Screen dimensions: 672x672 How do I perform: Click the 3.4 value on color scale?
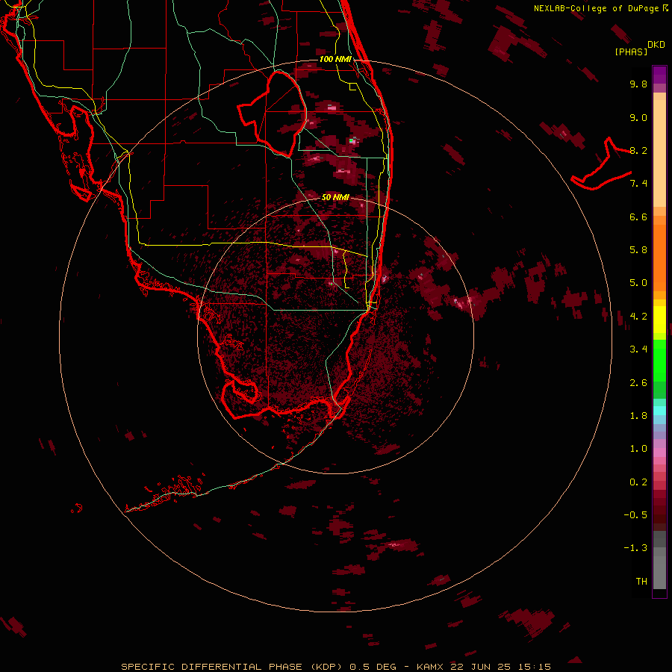point(638,349)
